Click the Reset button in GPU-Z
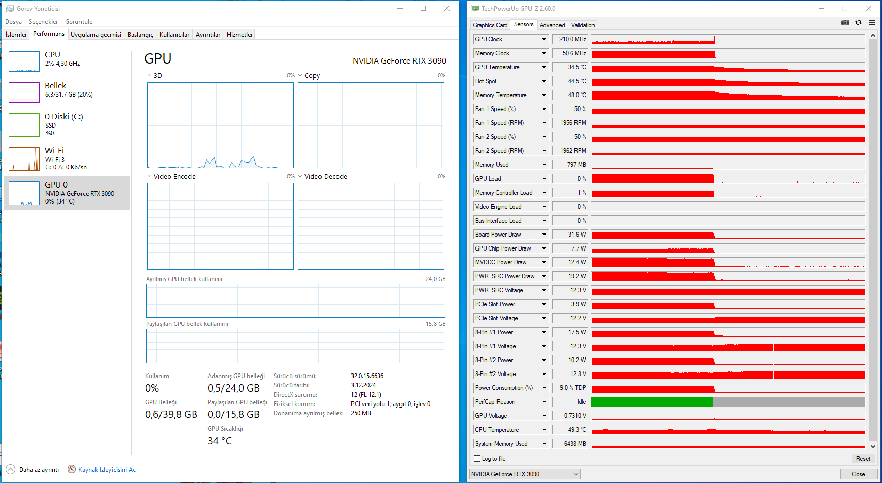This screenshot has width=882, height=483. point(863,459)
